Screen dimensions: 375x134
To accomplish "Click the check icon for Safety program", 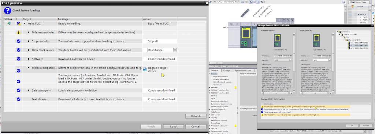I will point(18,90).
